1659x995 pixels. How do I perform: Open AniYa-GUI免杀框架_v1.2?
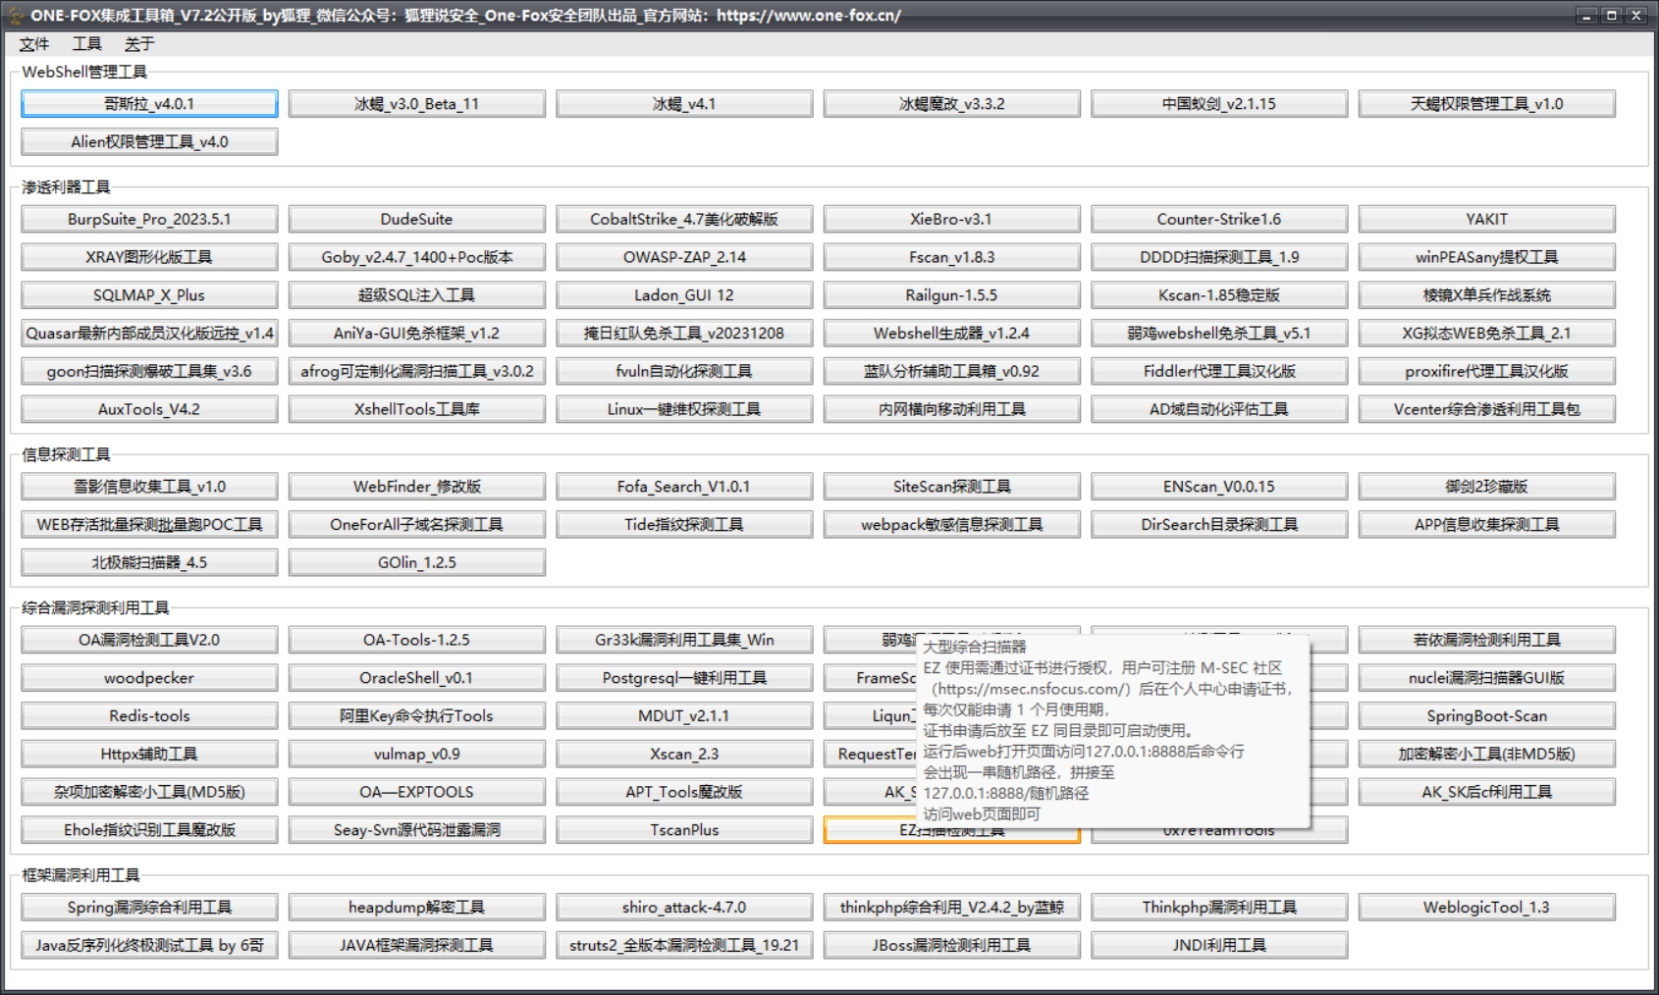417,334
